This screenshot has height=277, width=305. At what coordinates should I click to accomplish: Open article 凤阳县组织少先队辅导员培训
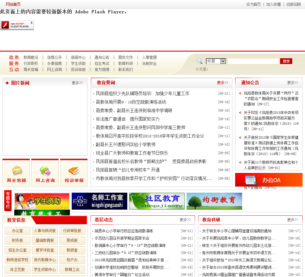pos(142,93)
